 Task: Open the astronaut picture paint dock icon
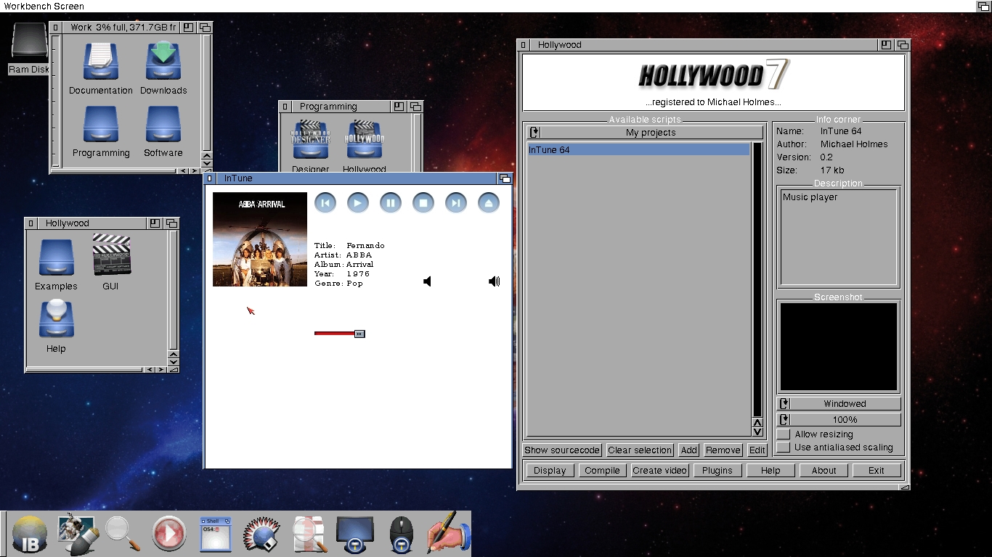coord(78,535)
